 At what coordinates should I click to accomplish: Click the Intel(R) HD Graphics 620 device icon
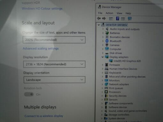click(111, 61)
